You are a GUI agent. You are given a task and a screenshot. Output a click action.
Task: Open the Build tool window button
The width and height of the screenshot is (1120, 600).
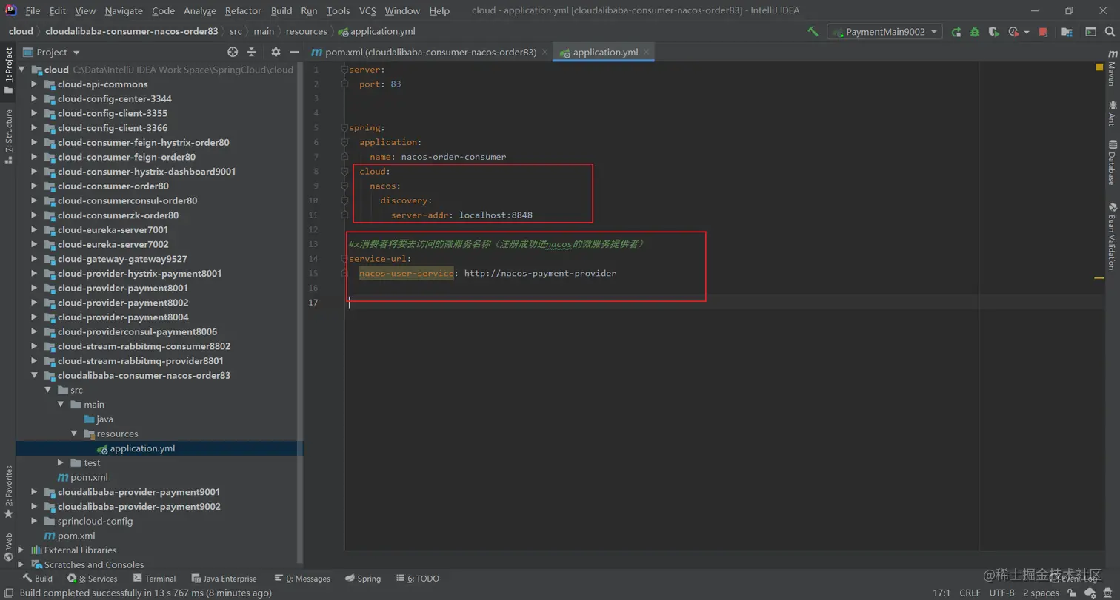[37, 579]
